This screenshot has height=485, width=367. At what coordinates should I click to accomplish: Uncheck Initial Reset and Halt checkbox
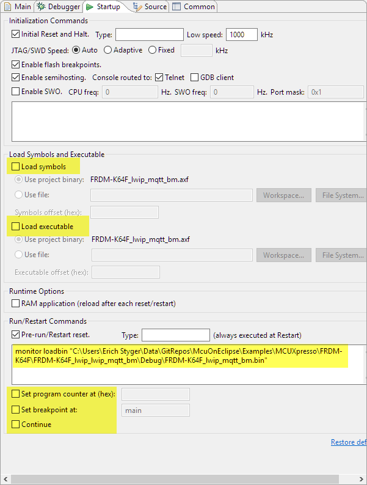[x=16, y=34]
